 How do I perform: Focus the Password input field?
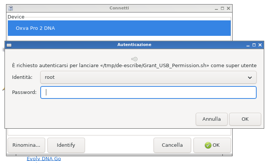point(149,92)
